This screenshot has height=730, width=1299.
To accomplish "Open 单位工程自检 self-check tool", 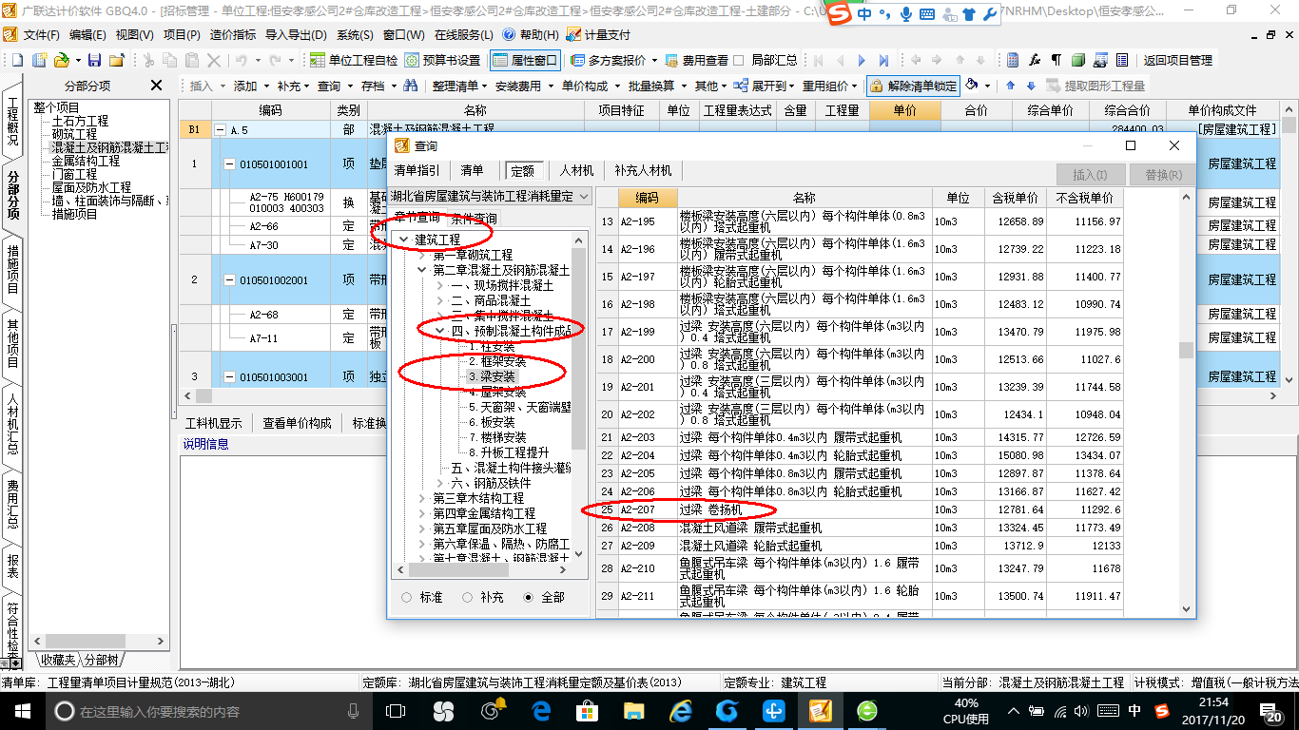I will click(354, 60).
